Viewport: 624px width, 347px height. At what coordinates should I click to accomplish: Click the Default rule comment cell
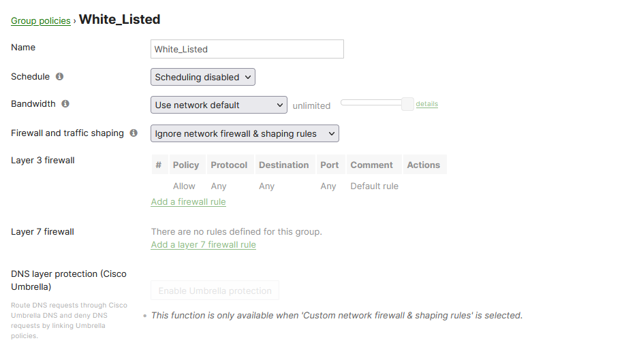[x=374, y=186]
